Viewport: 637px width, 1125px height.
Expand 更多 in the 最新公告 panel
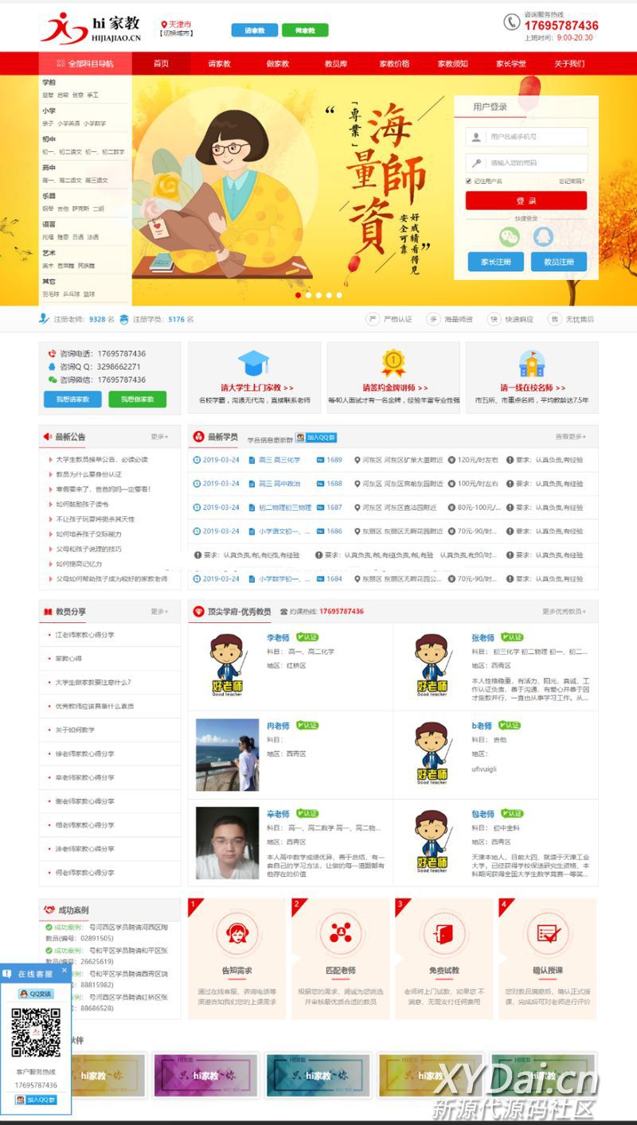pos(160,437)
